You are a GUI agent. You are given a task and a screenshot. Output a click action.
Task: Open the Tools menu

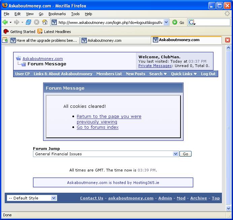click(x=75, y=14)
